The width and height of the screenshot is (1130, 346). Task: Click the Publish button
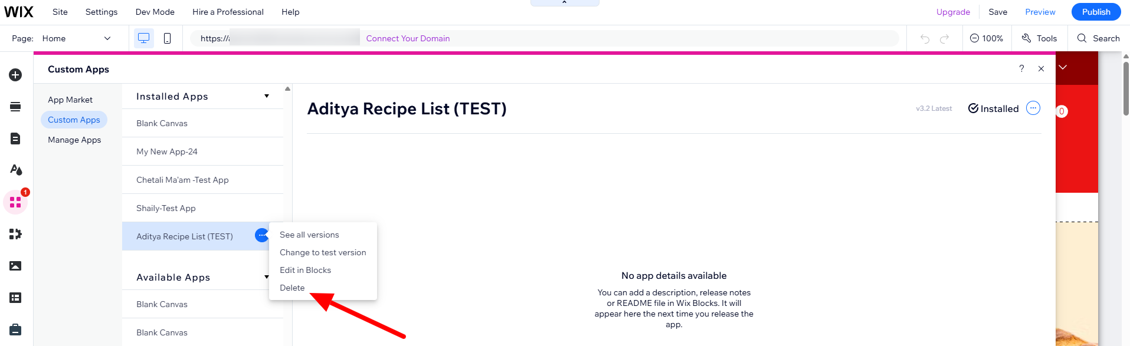(x=1096, y=12)
